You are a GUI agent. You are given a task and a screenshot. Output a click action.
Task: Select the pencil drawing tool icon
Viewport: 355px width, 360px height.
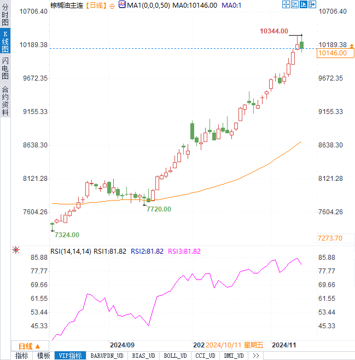(x=121, y=4)
